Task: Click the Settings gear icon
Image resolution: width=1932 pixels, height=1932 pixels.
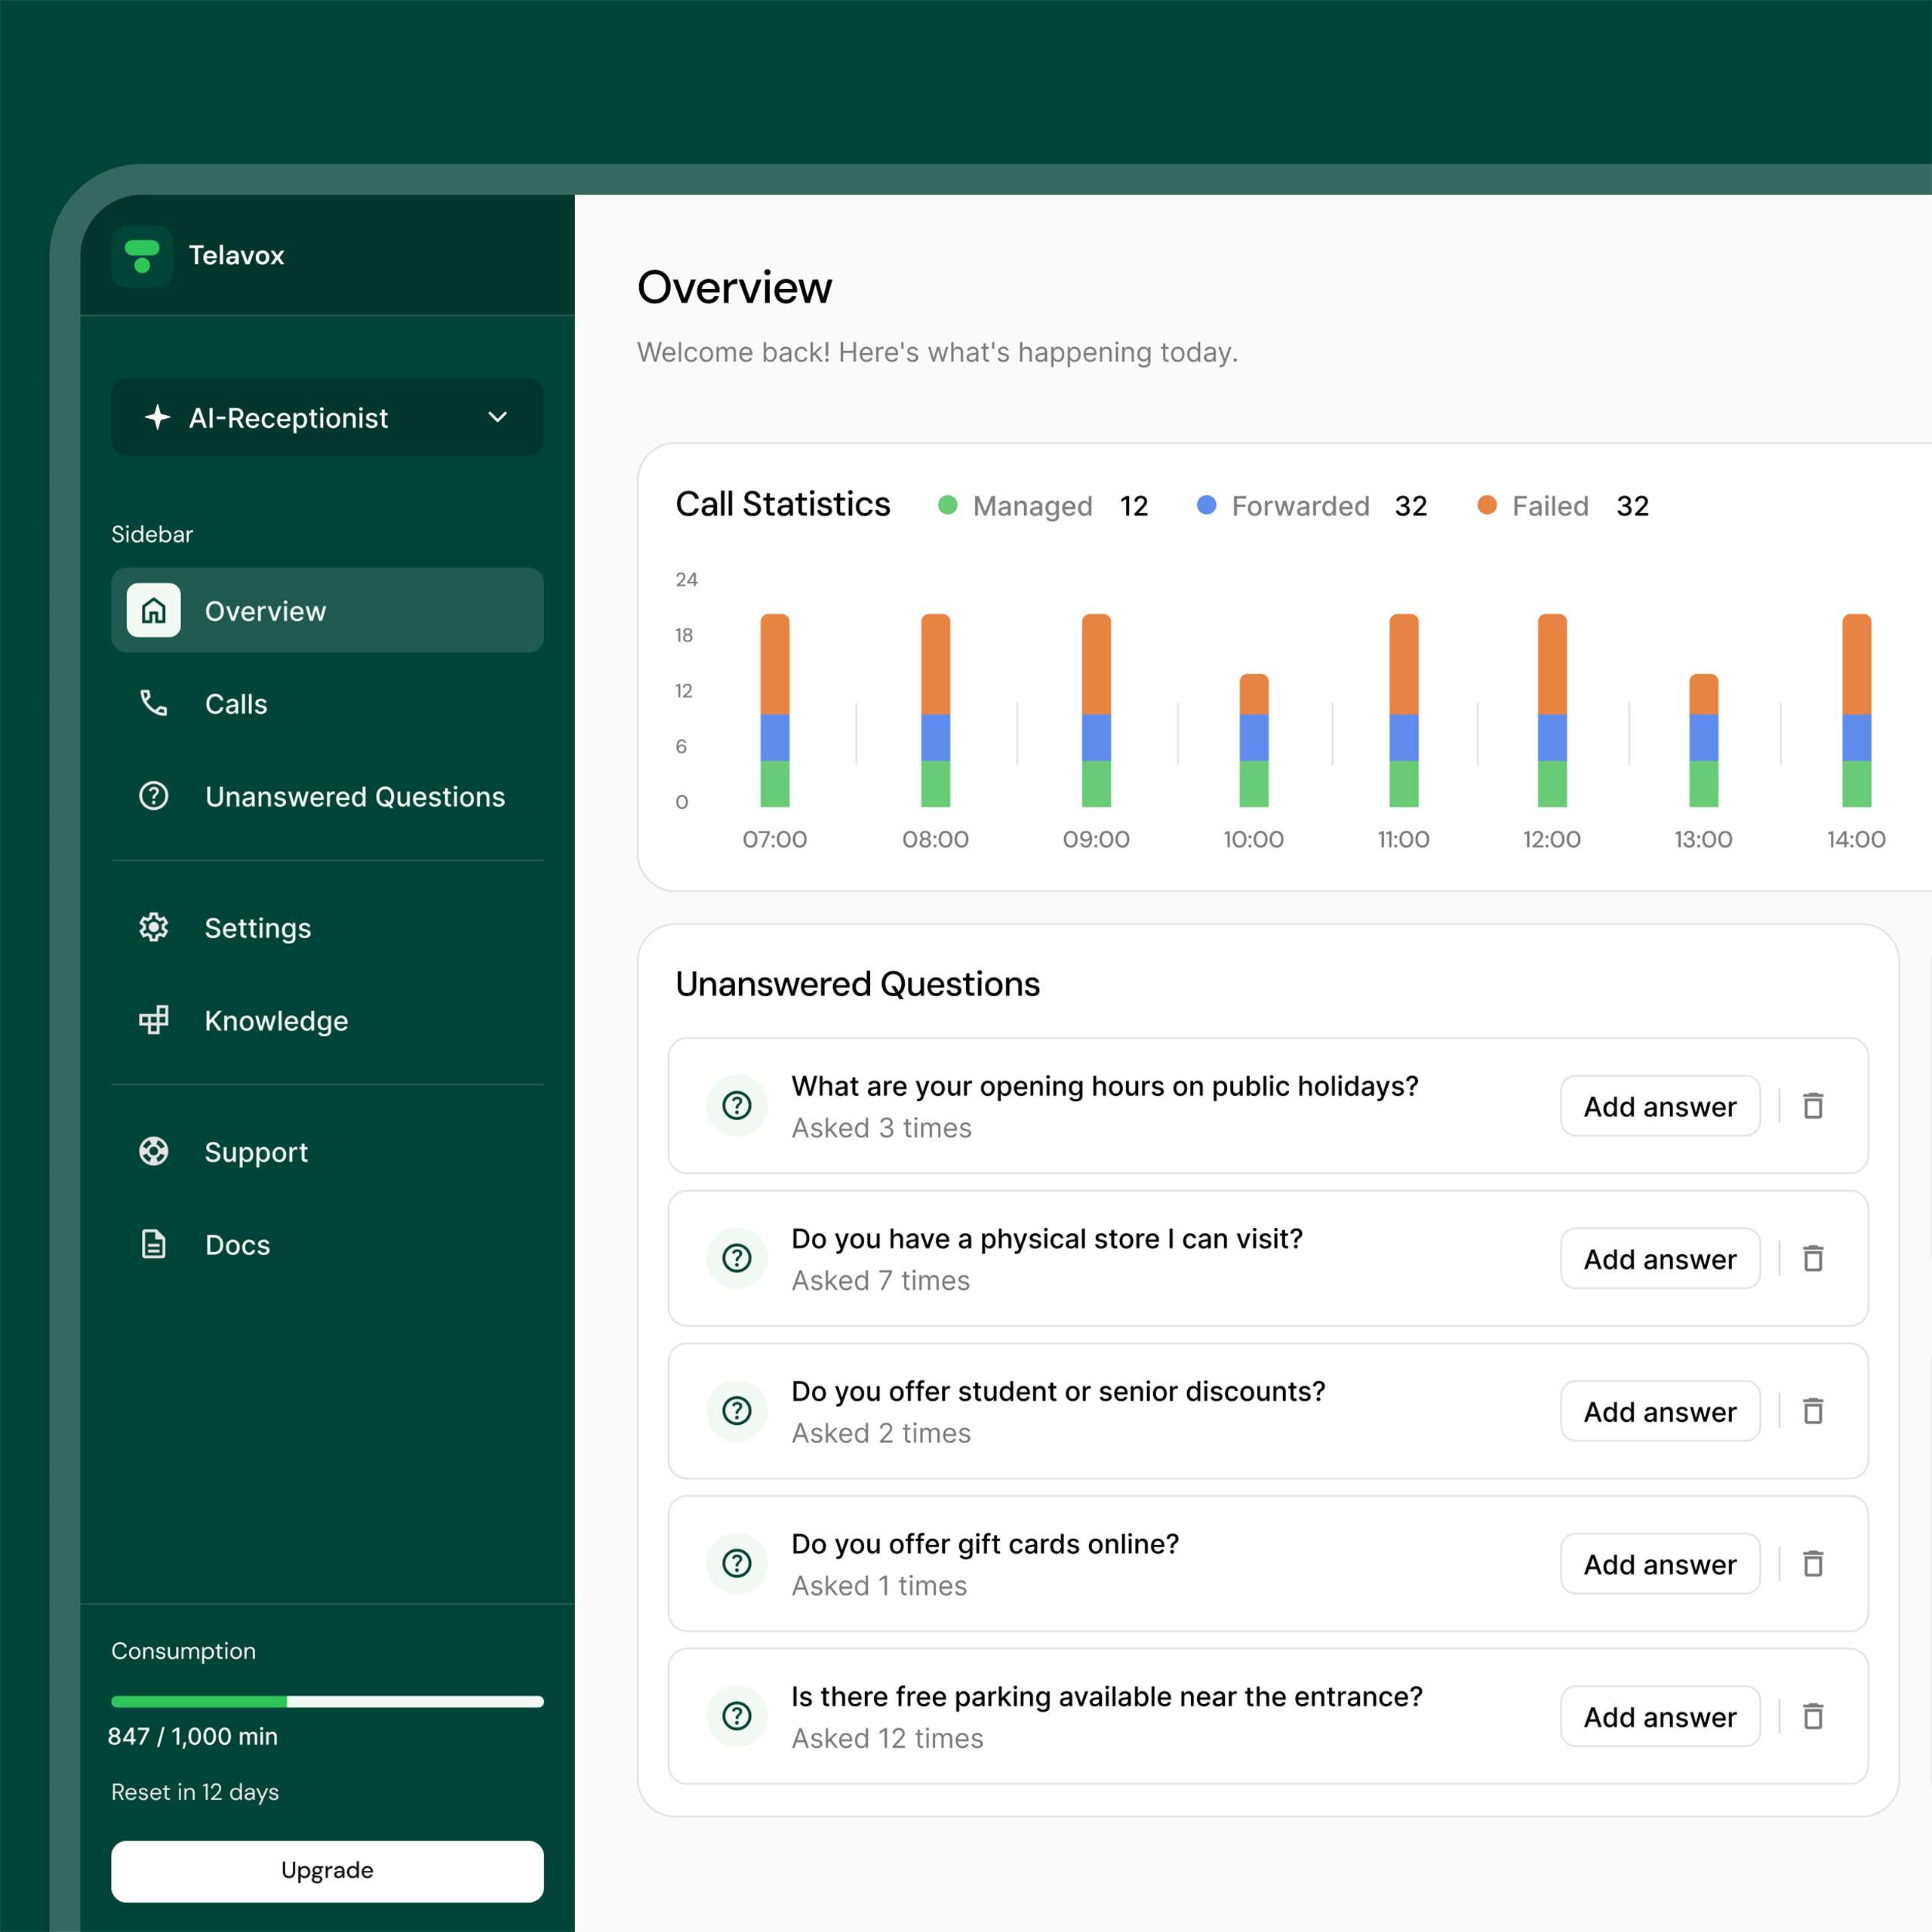Action: [154, 927]
